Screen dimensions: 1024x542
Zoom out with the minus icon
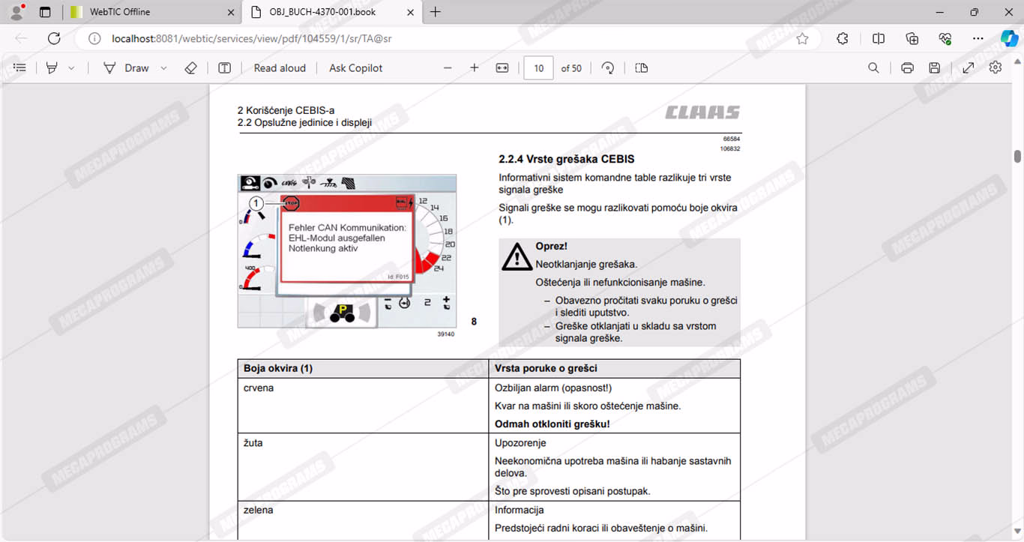click(448, 67)
